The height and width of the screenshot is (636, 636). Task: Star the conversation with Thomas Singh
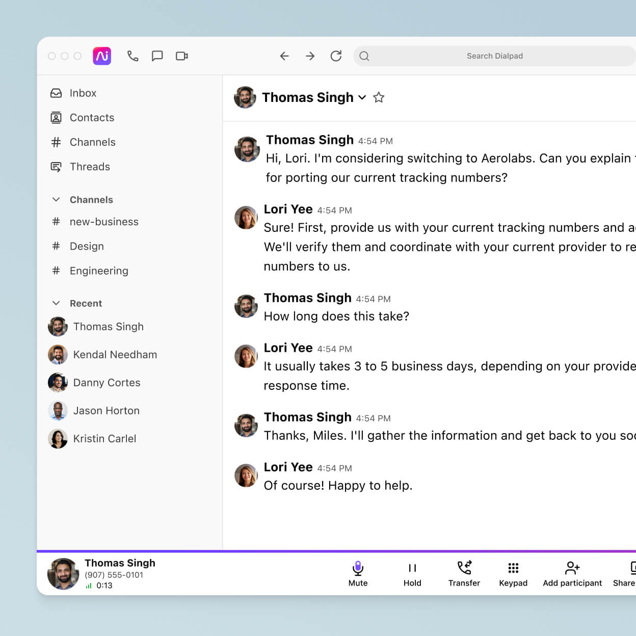coord(379,97)
